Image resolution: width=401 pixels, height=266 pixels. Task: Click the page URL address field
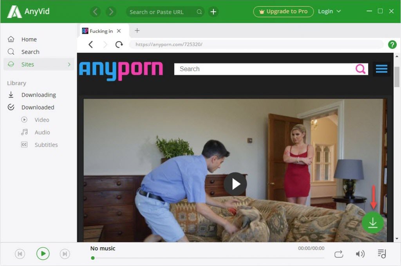pos(256,45)
